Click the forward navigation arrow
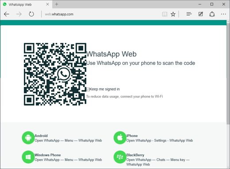Image resolution: width=230 pixels, height=169 pixels. 19,14
